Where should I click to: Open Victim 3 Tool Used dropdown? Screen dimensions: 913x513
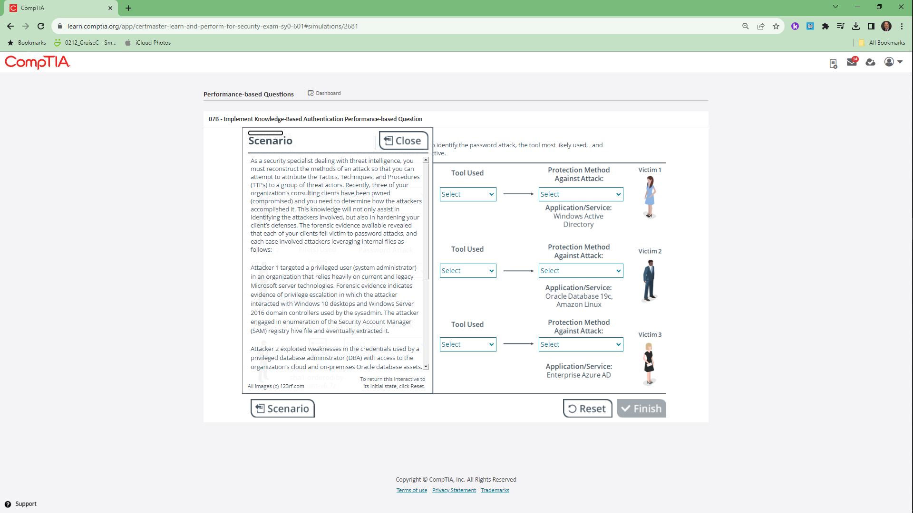point(467,344)
